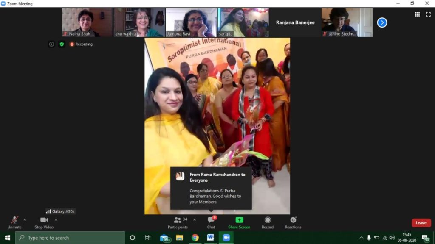435x244 pixels.
Task: Select Ranjana Banerjee participant tile
Action: point(295,22)
